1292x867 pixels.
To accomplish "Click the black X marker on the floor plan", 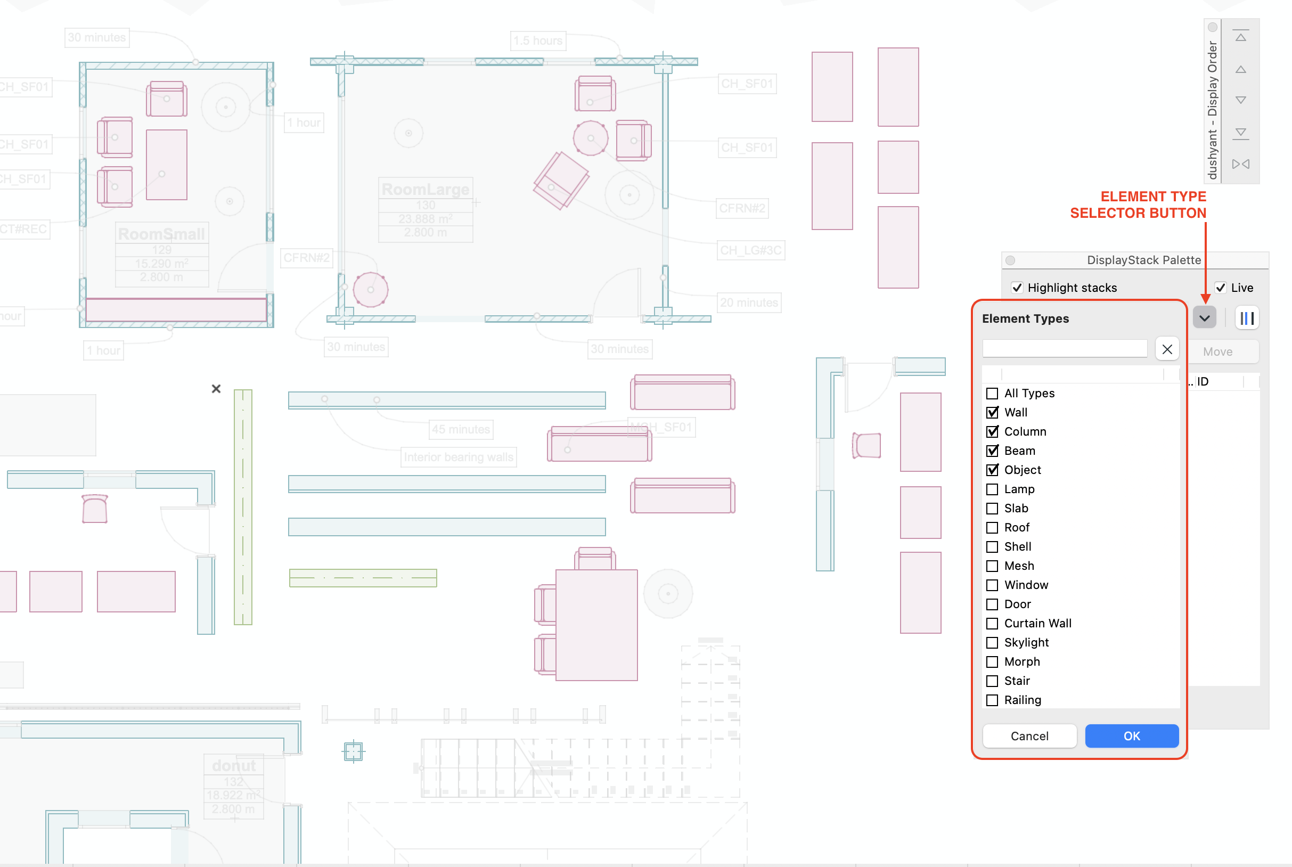I will tap(216, 389).
